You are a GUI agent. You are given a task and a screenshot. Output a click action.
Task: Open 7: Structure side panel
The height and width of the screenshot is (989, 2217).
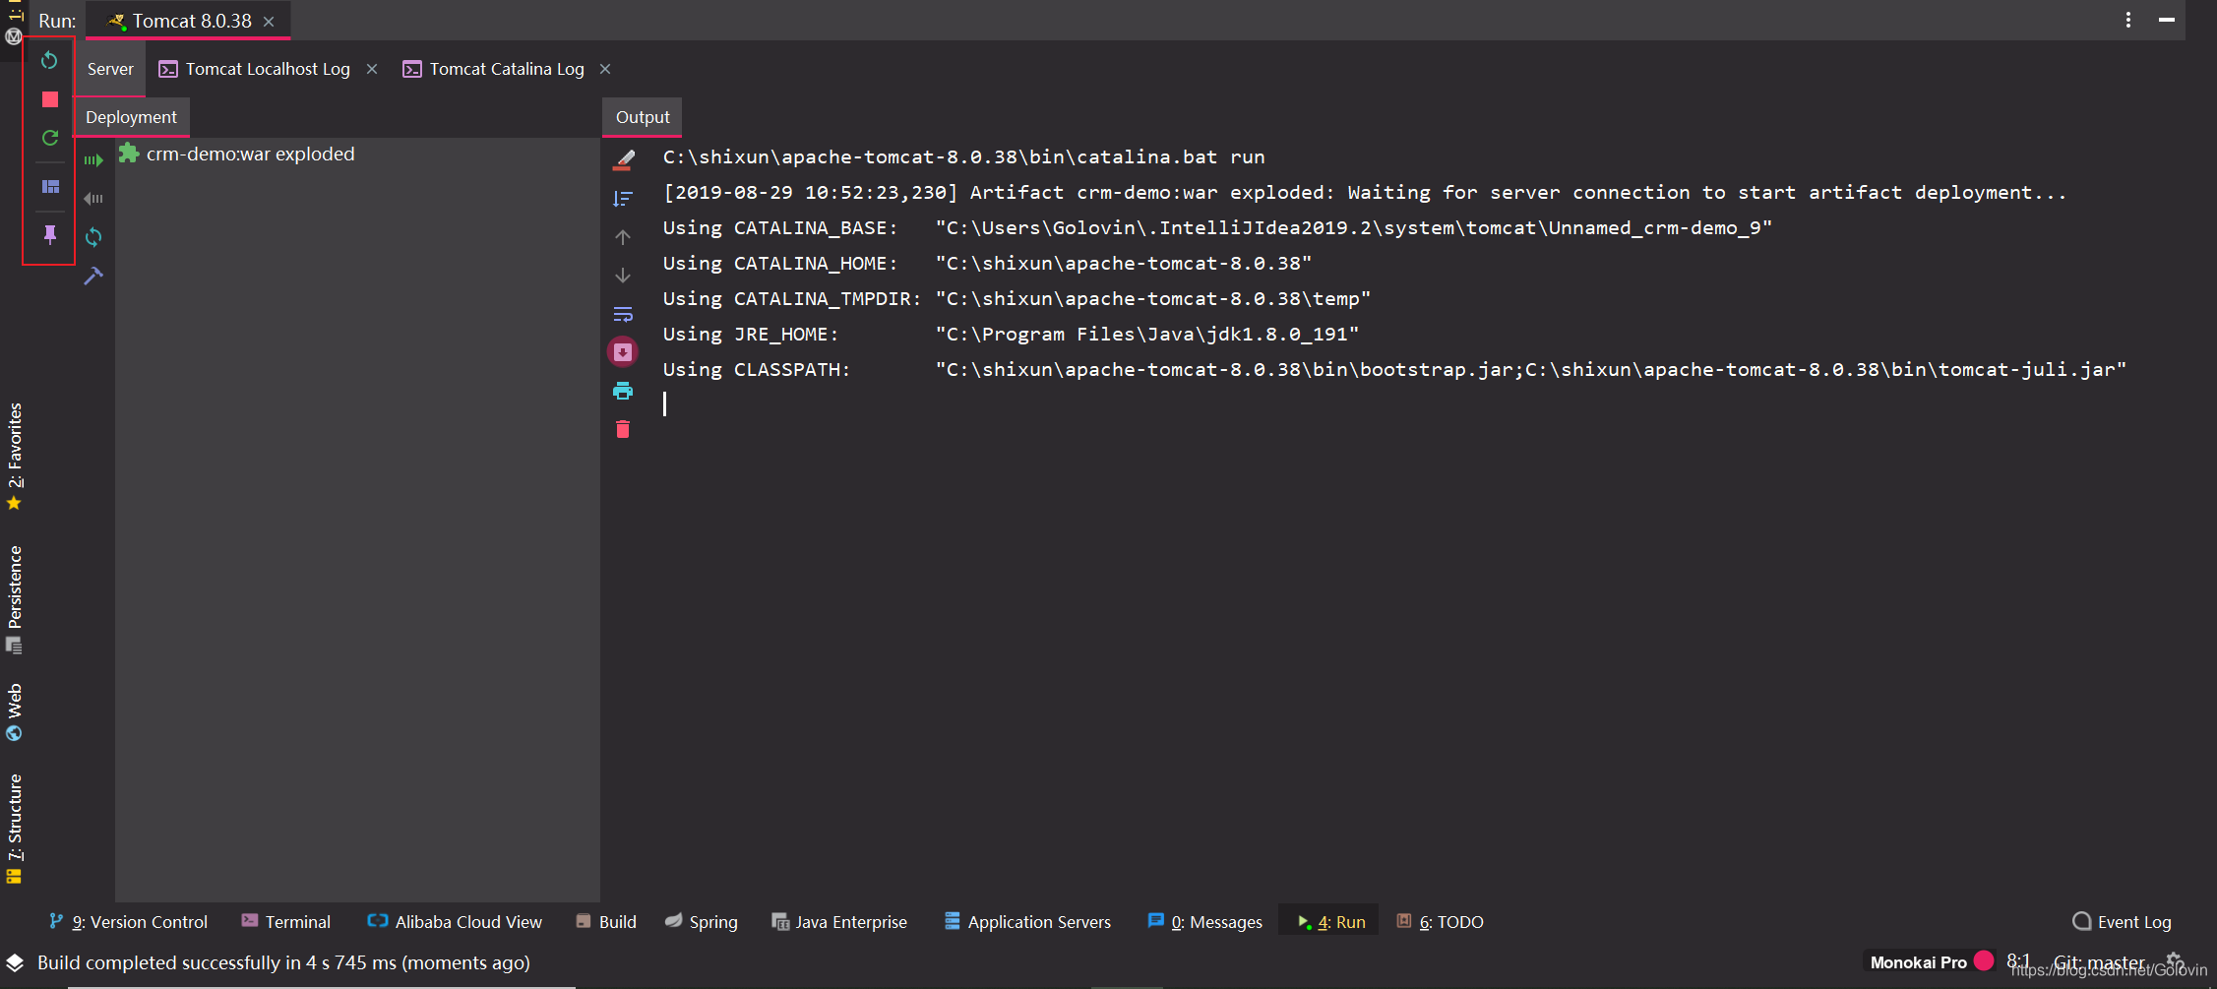click(x=15, y=829)
